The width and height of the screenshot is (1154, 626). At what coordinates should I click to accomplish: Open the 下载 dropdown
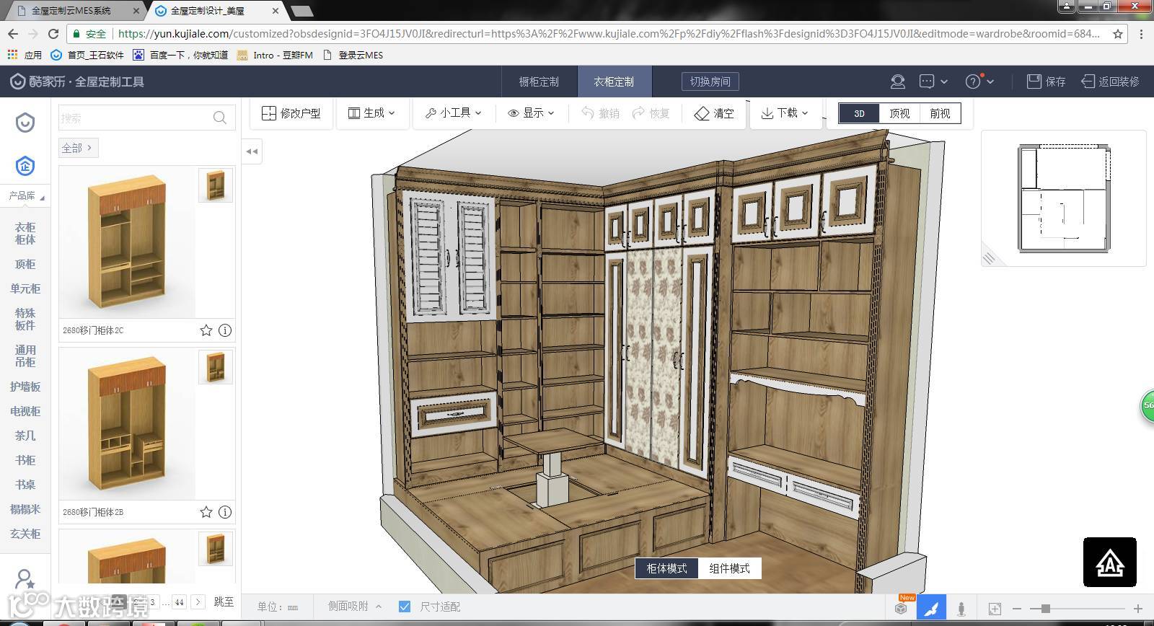pos(785,113)
